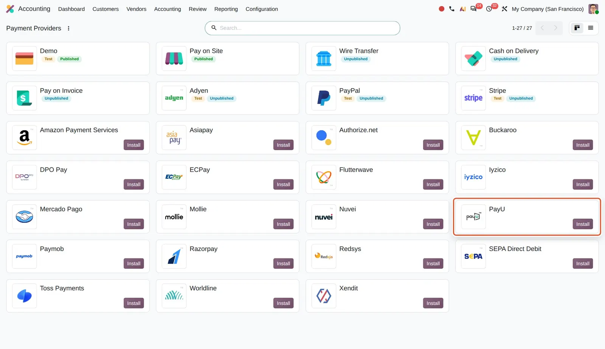Click the Adyen logo
The width and height of the screenshot is (605, 349).
pyautogui.click(x=174, y=98)
